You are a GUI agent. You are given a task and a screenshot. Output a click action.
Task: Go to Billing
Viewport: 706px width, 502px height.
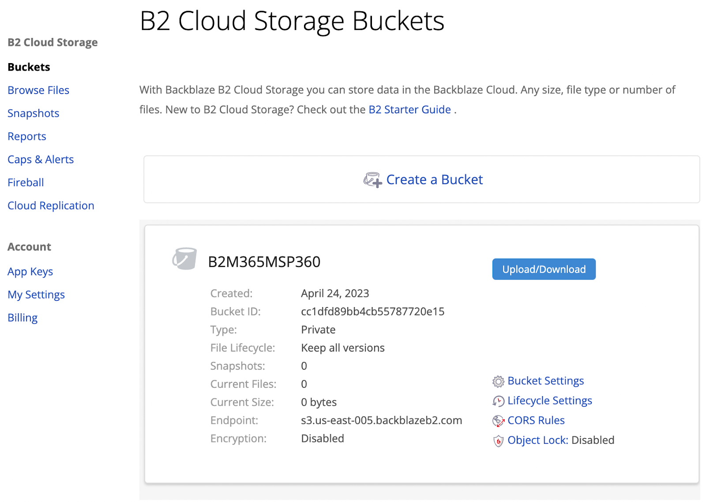tap(23, 318)
